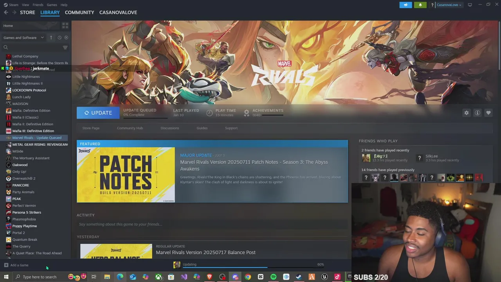The image size is (501, 282).
Task: Click the achievements trophy icon
Action: coord(247,113)
